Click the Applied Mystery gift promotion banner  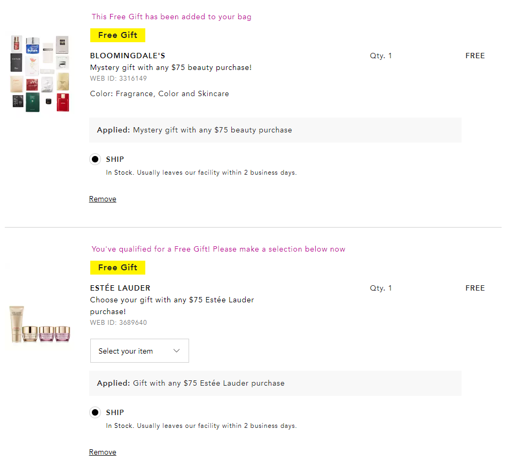pyautogui.click(x=276, y=130)
